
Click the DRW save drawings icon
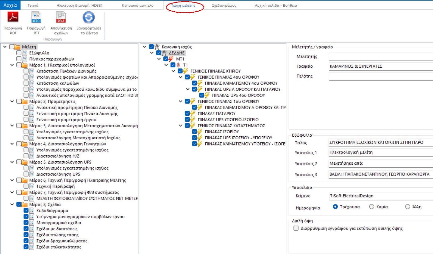click(61, 18)
